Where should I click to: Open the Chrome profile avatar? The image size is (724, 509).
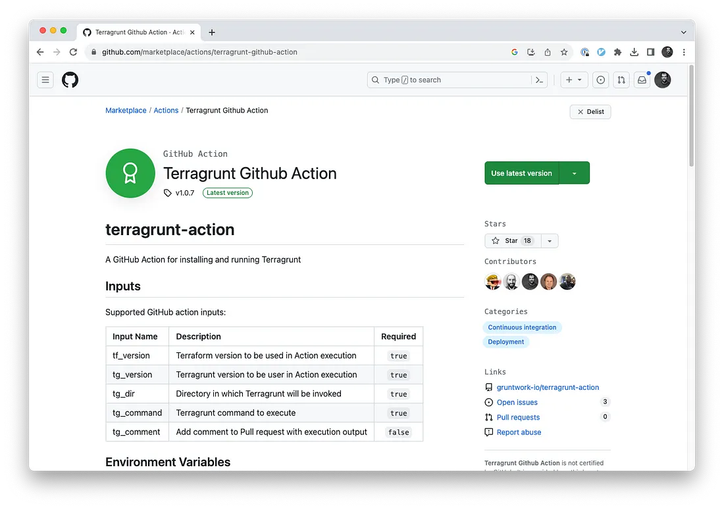667,52
